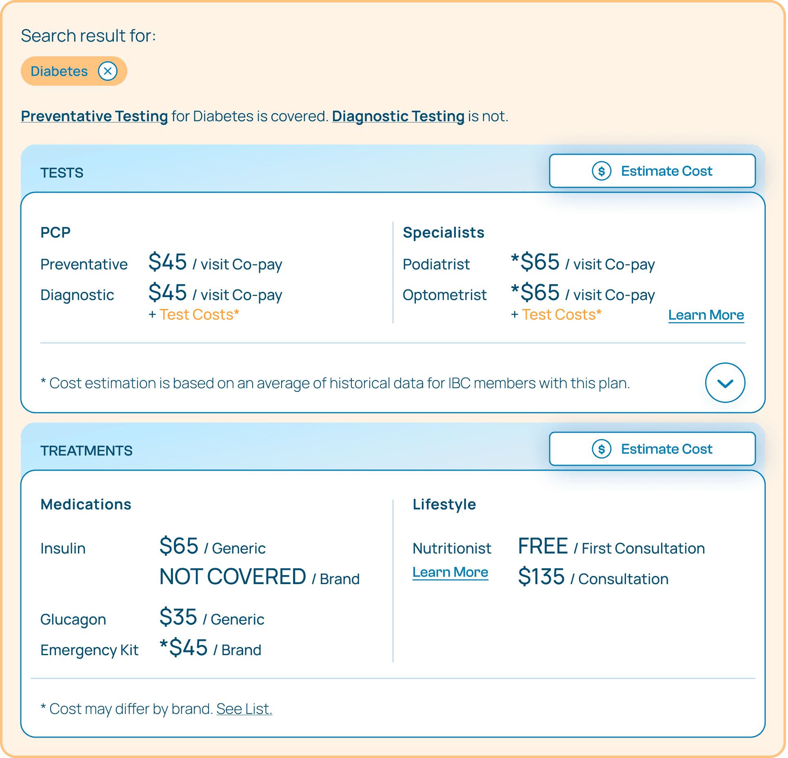The width and height of the screenshot is (788, 758).
Task: Open Learn More under Specialists
Action: (706, 315)
